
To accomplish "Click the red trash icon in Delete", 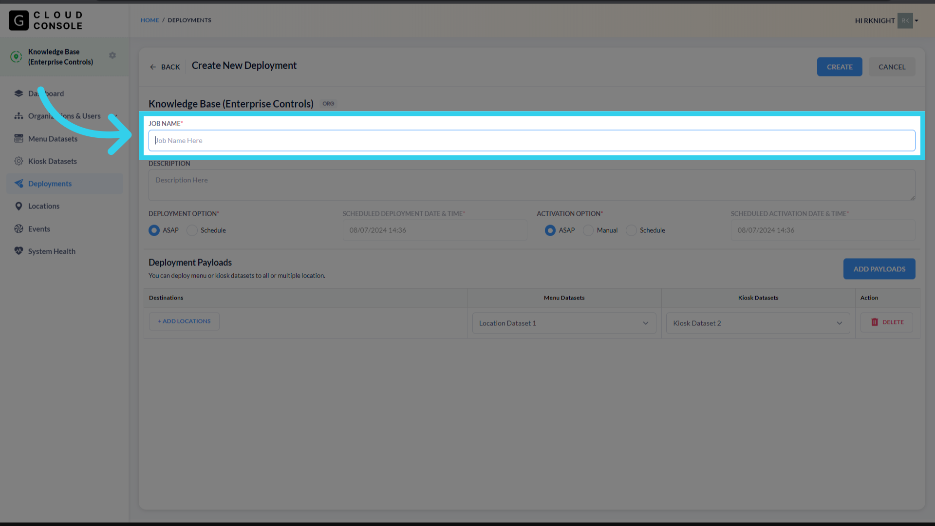I will click(x=875, y=322).
